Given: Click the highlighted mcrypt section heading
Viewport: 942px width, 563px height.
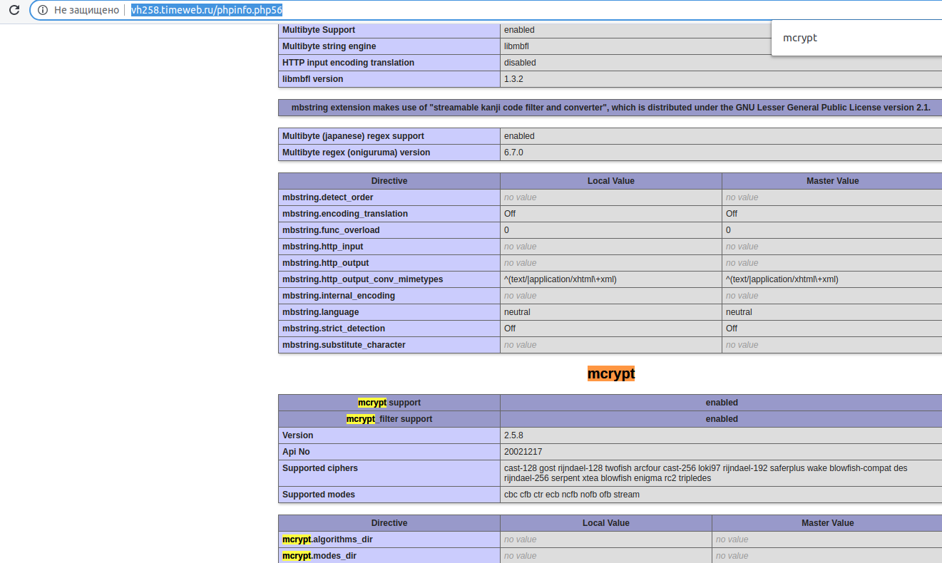Looking at the screenshot, I should click(610, 373).
